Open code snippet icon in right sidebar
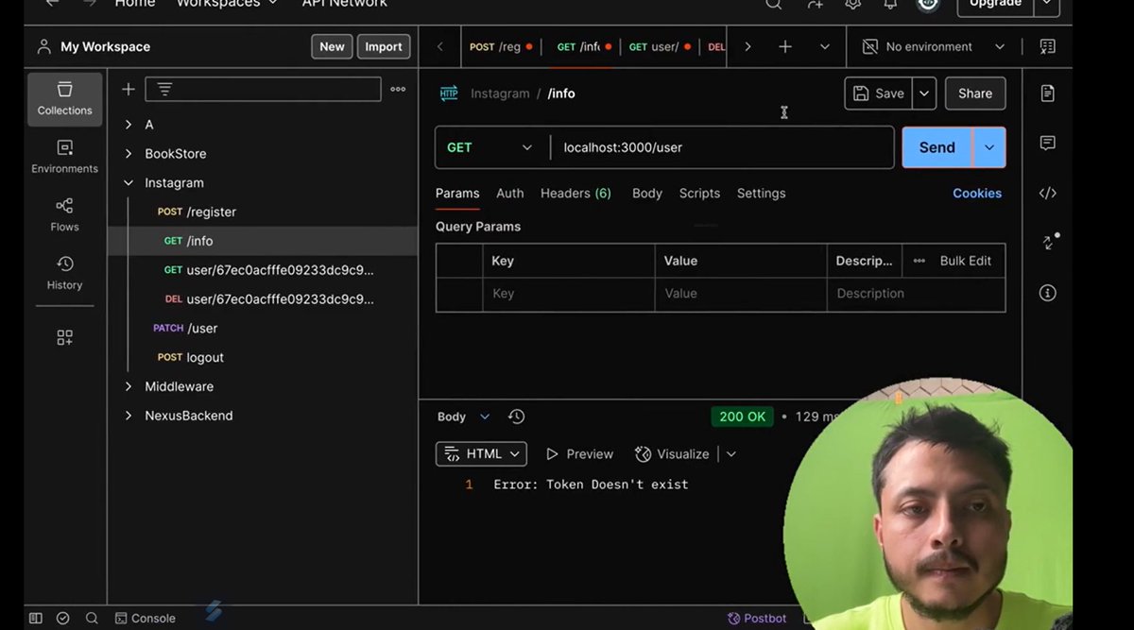This screenshot has height=630, width=1134. 1047,193
